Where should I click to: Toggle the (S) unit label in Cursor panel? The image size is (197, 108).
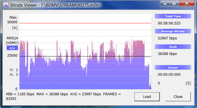pos(188,83)
